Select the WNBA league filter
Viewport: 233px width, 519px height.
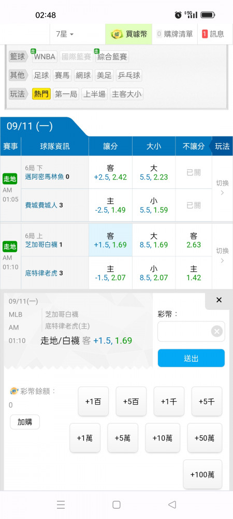45,57
